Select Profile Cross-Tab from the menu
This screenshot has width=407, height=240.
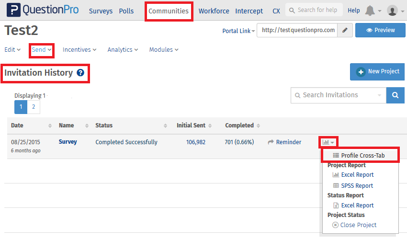(x=362, y=155)
